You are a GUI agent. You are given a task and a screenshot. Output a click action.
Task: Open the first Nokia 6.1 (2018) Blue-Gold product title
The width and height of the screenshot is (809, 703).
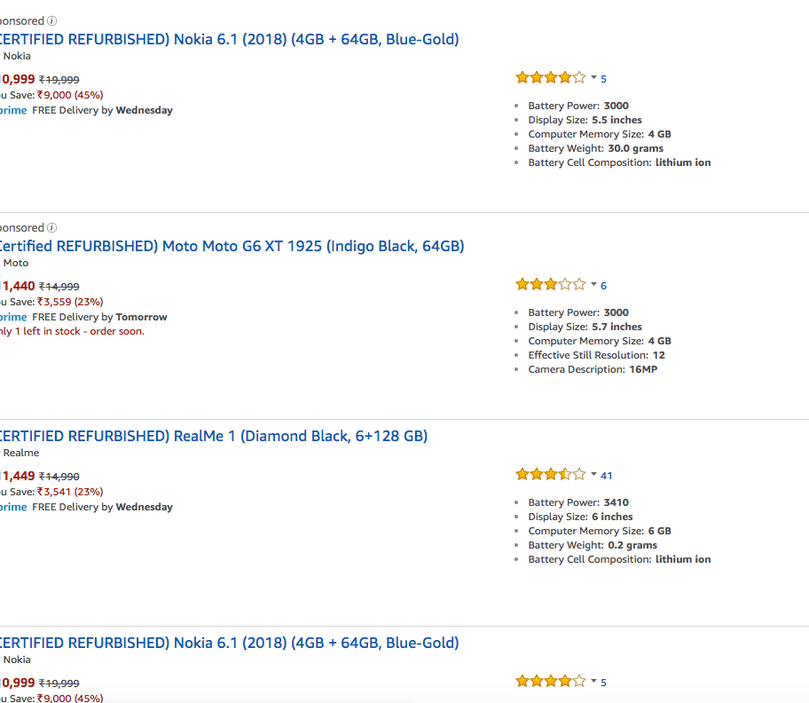point(230,39)
